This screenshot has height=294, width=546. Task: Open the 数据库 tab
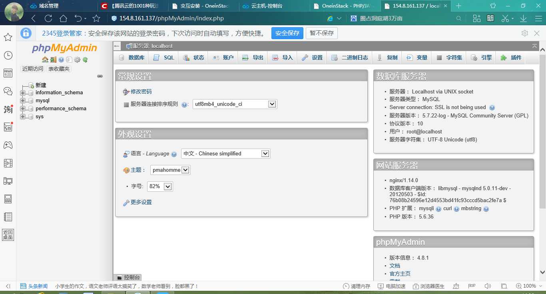132,58
